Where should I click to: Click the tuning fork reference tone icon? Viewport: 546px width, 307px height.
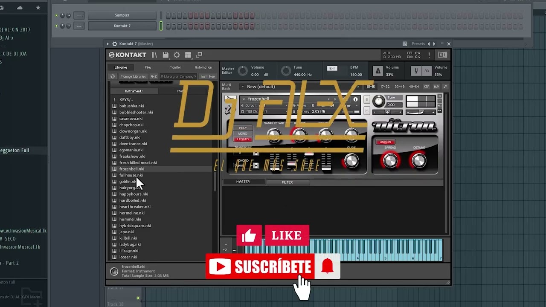point(416,71)
